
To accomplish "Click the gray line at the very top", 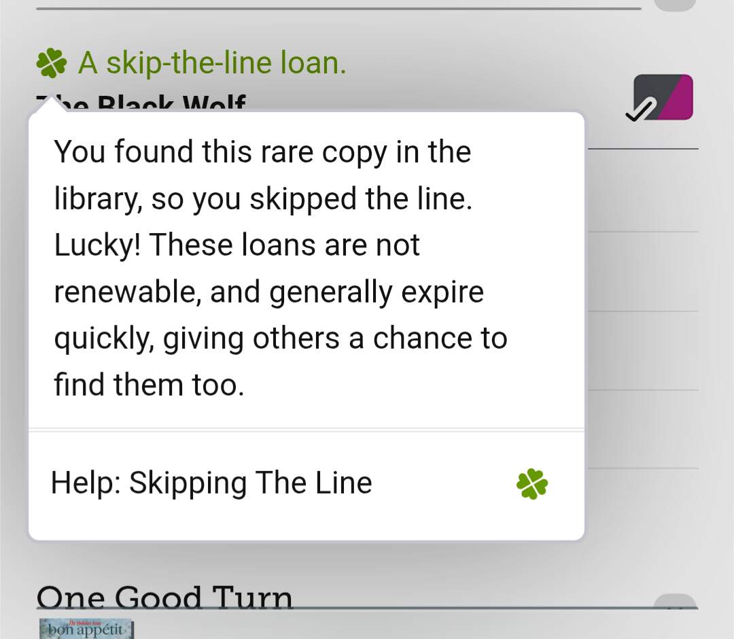I will 338,9.
